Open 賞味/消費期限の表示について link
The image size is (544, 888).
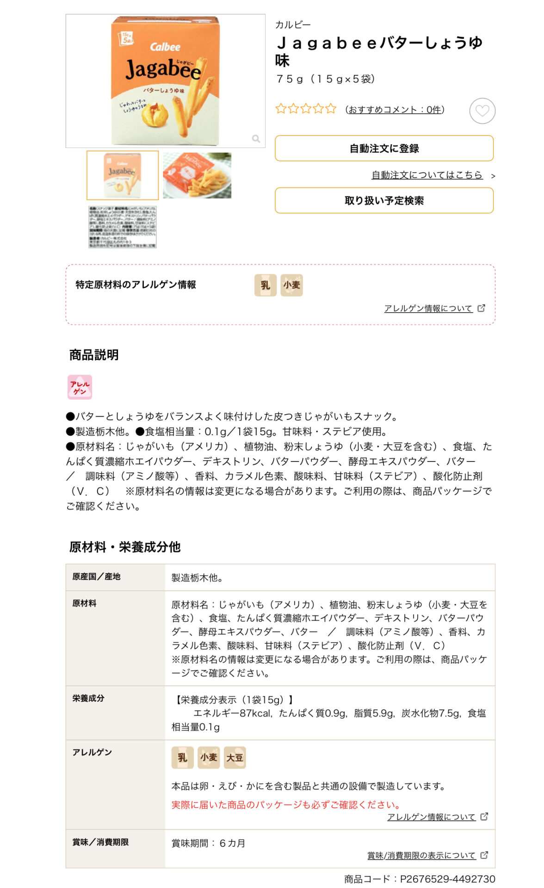click(421, 856)
